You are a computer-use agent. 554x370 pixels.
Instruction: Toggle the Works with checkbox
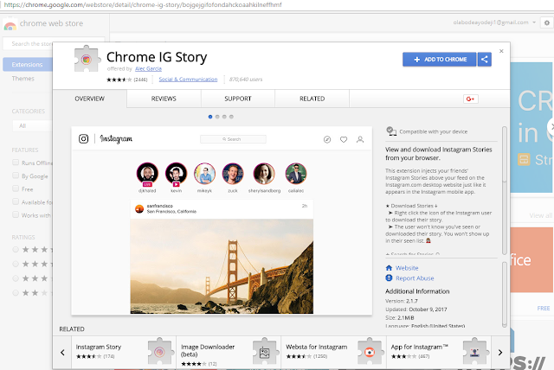pyautogui.click(x=16, y=214)
